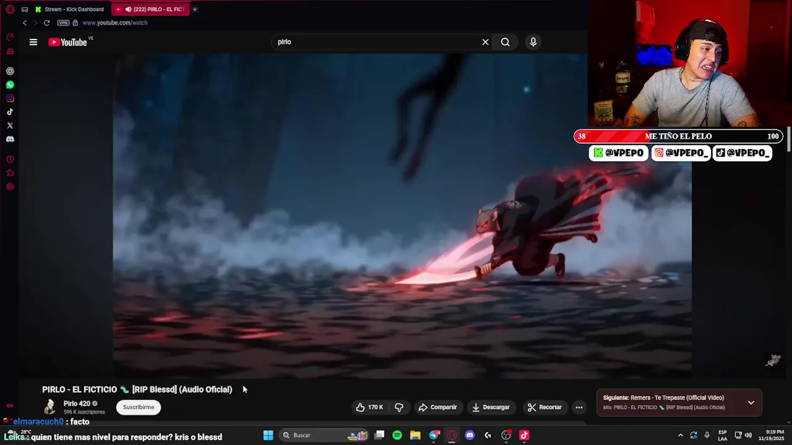Click the Descargar download button
This screenshot has width=792, height=445.
pos(491,407)
